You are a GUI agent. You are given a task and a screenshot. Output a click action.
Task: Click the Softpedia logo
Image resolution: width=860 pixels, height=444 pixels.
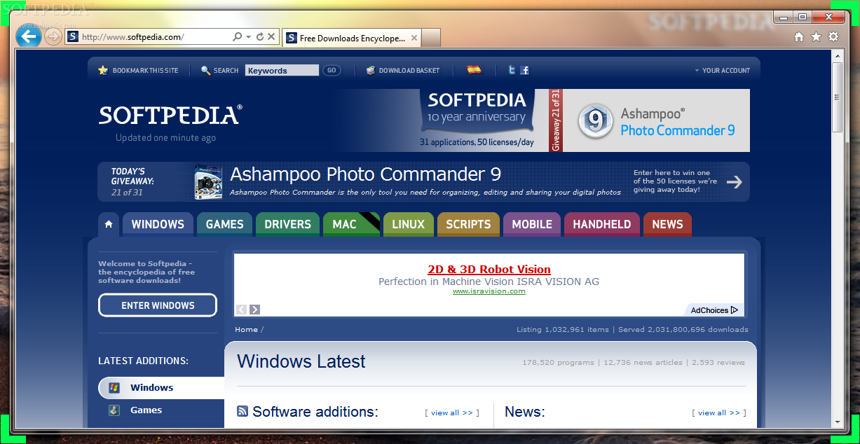coord(170,115)
